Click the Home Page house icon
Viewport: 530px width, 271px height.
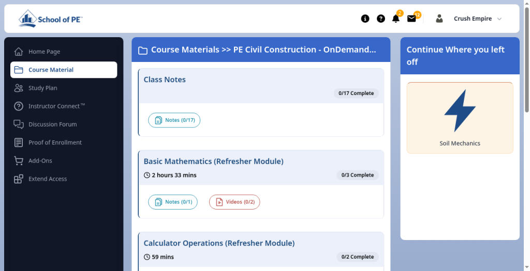19,52
